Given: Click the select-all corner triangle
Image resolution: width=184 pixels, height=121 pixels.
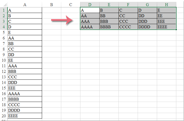Looking at the screenshot, I should pos(5,5).
